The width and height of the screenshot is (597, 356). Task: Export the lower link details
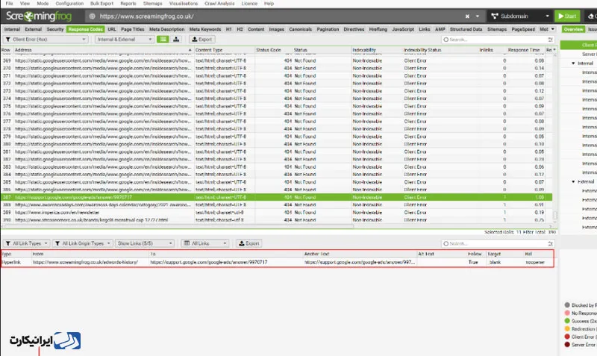coord(249,243)
